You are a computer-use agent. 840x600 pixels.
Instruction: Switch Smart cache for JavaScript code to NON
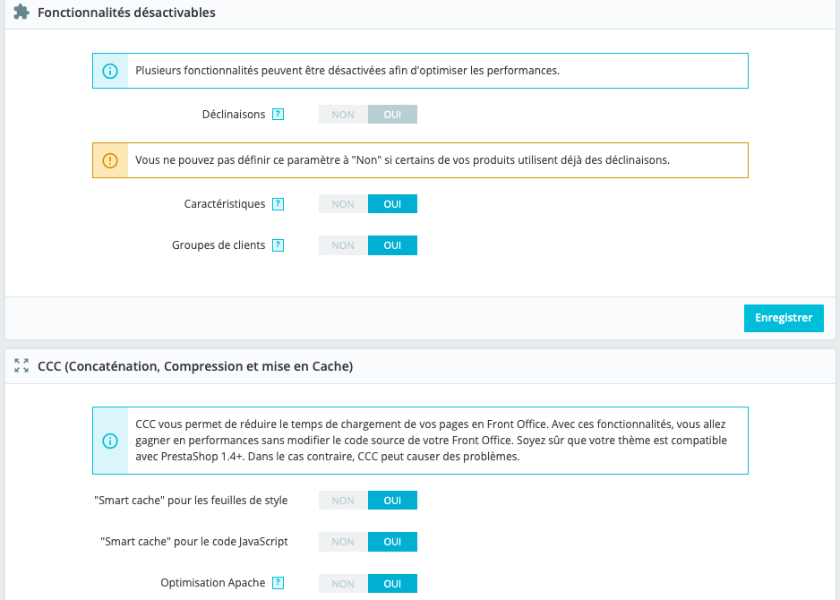[x=343, y=542]
